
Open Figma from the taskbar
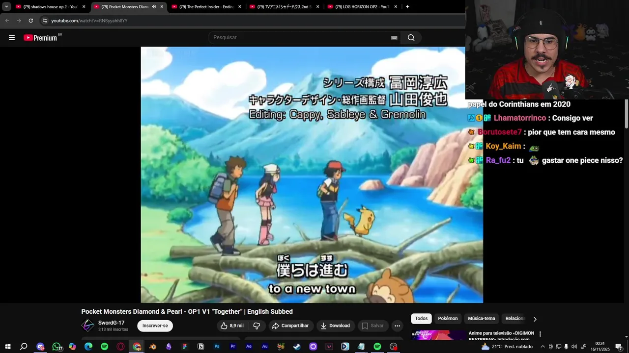click(185, 347)
